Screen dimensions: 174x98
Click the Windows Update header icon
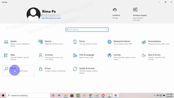tap(135, 10)
